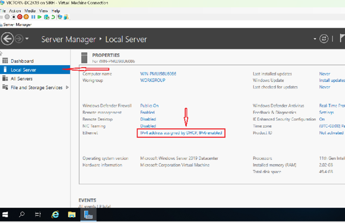The image size is (345, 223).
Task: Click the grey Start VM toolbar icon
Action: point(7,17)
